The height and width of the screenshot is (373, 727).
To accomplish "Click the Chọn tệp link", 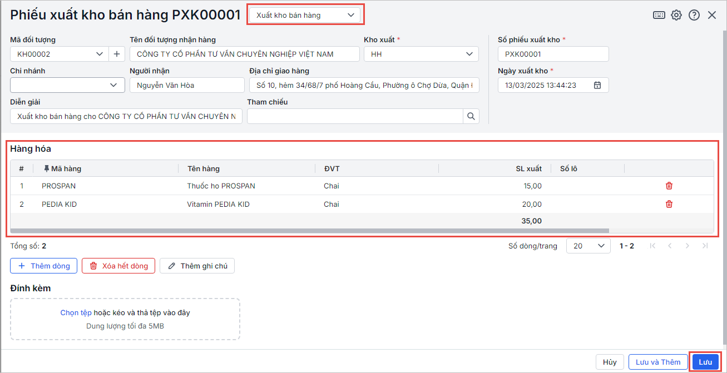I will 76,313.
